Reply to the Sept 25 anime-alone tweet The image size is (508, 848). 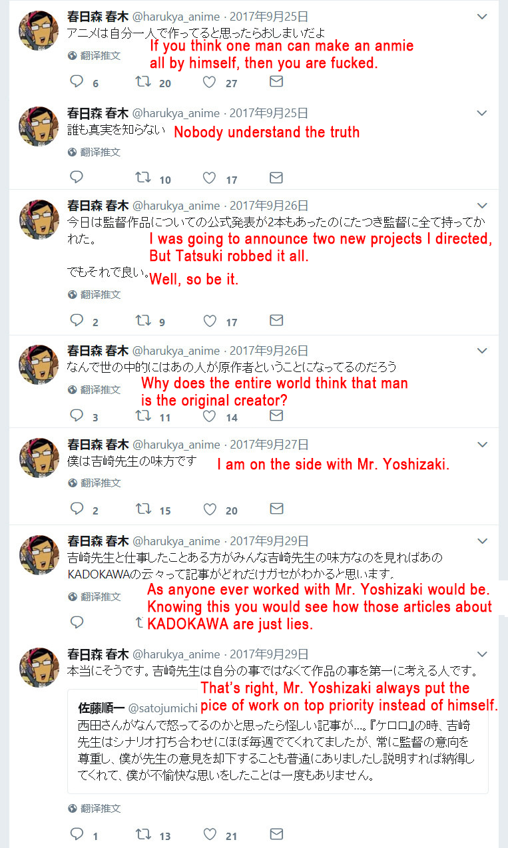click(x=77, y=82)
